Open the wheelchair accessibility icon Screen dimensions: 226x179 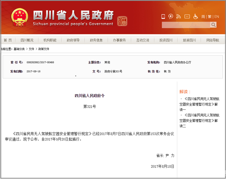196,17
